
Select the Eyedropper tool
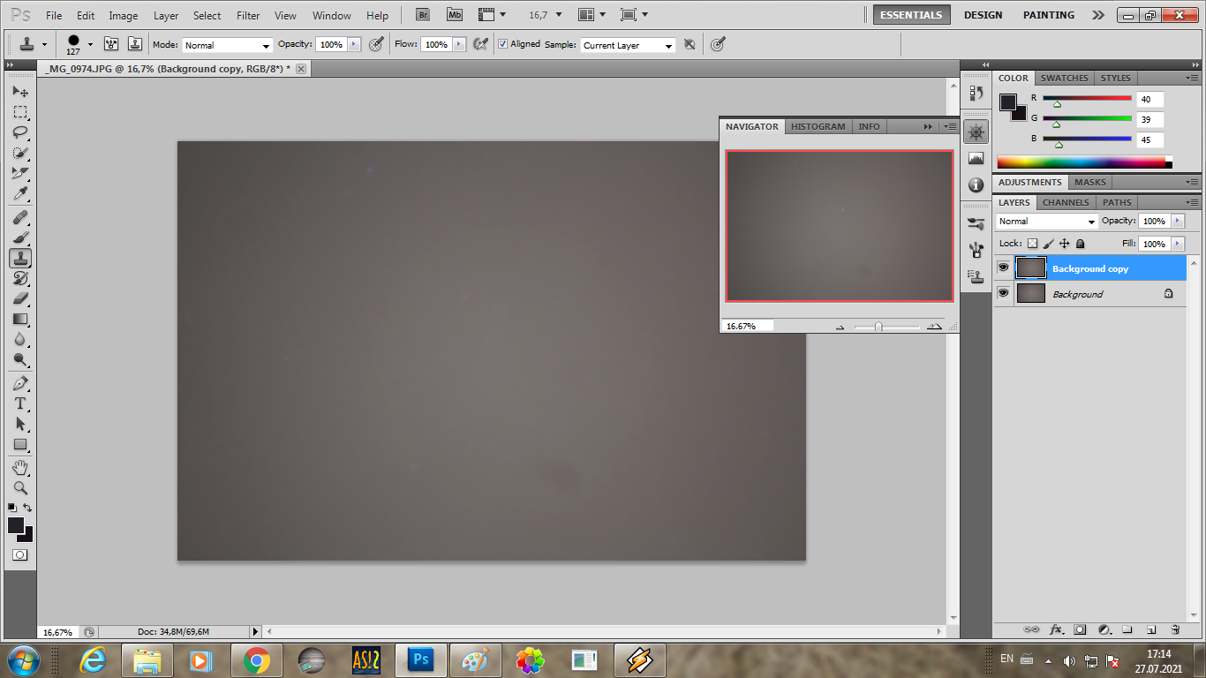click(x=19, y=194)
